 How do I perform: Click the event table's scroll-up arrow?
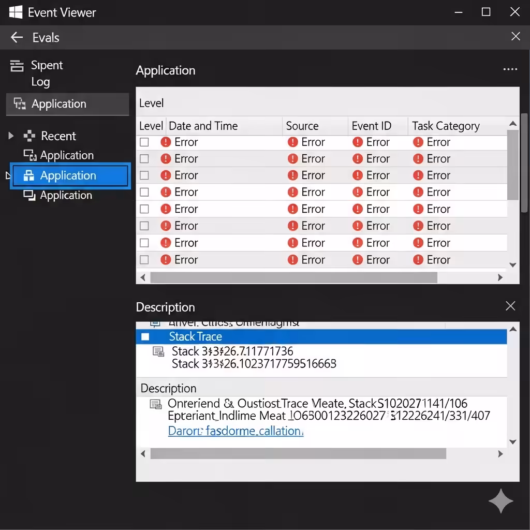coord(513,124)
